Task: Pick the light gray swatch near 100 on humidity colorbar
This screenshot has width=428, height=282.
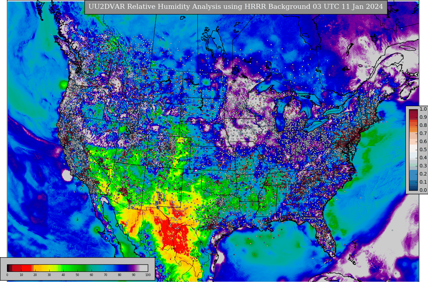Action: (144, 268)
